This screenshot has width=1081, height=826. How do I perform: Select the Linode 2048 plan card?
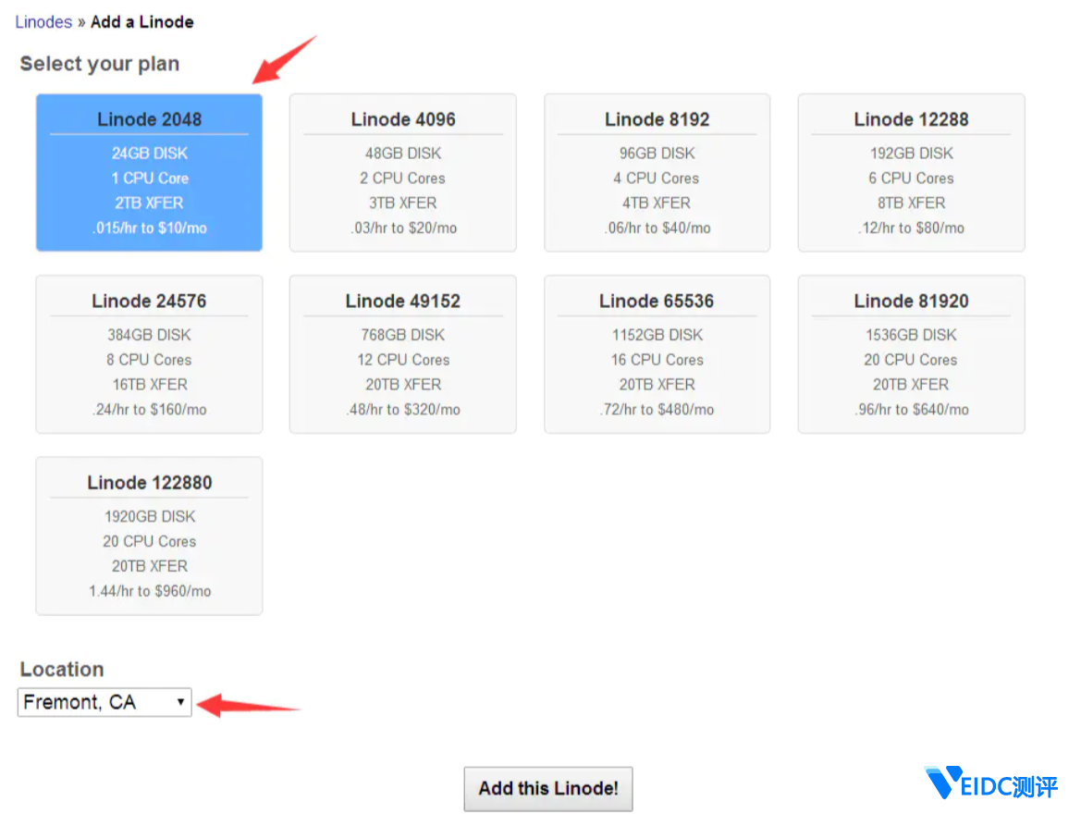click(149, 172)
